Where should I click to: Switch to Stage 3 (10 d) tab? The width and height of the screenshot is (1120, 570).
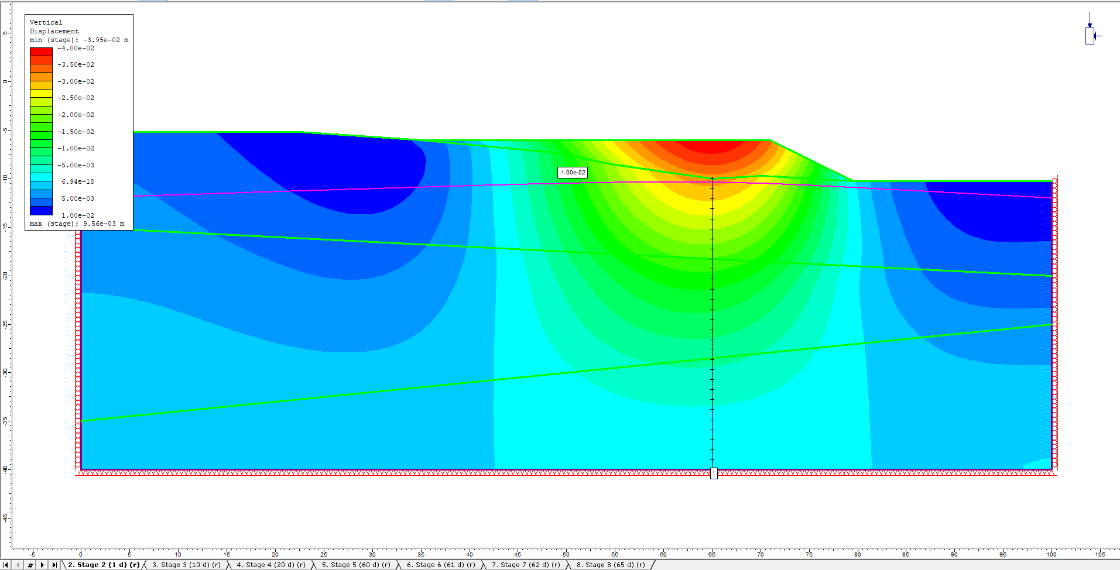(186, 565)
